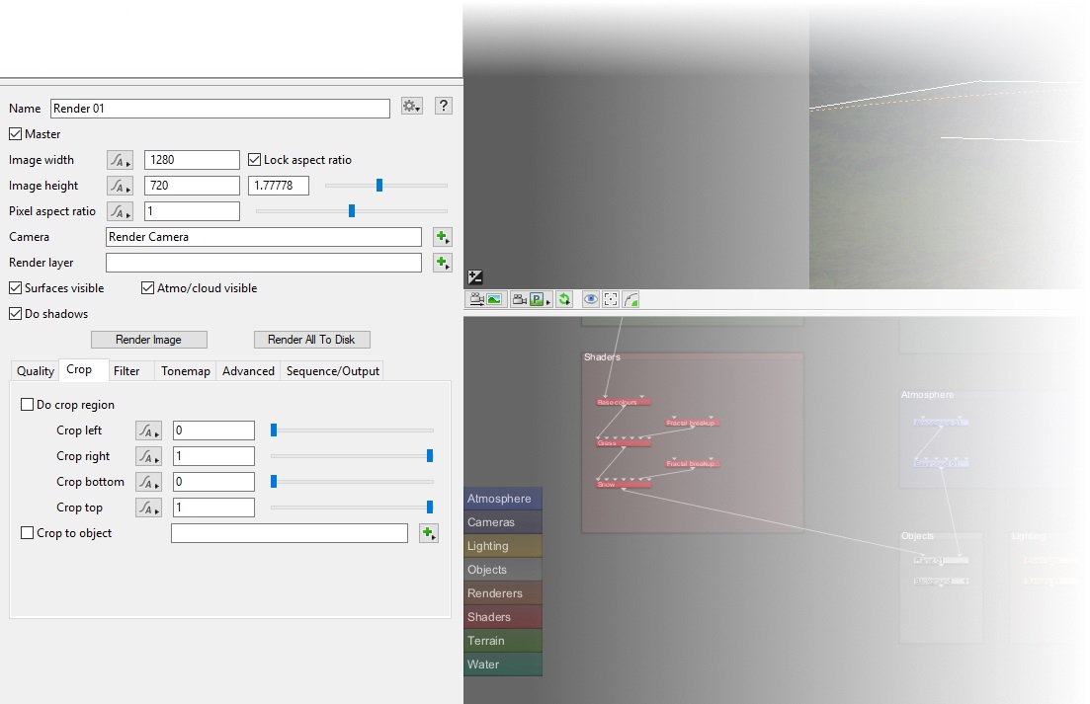This screenshot has height=704, width=1090.
Task: Select Cameras in node group list
Action: coord(503,522)
